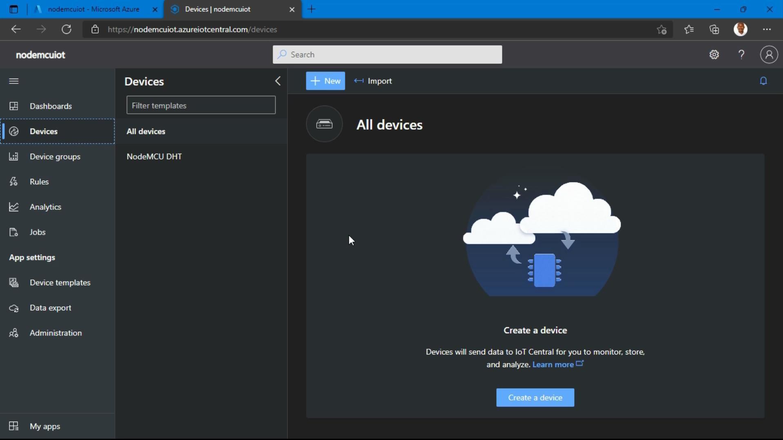The image size is (783, 440).
Task: Open the Learn more link
Action: [x=553, y=365]
